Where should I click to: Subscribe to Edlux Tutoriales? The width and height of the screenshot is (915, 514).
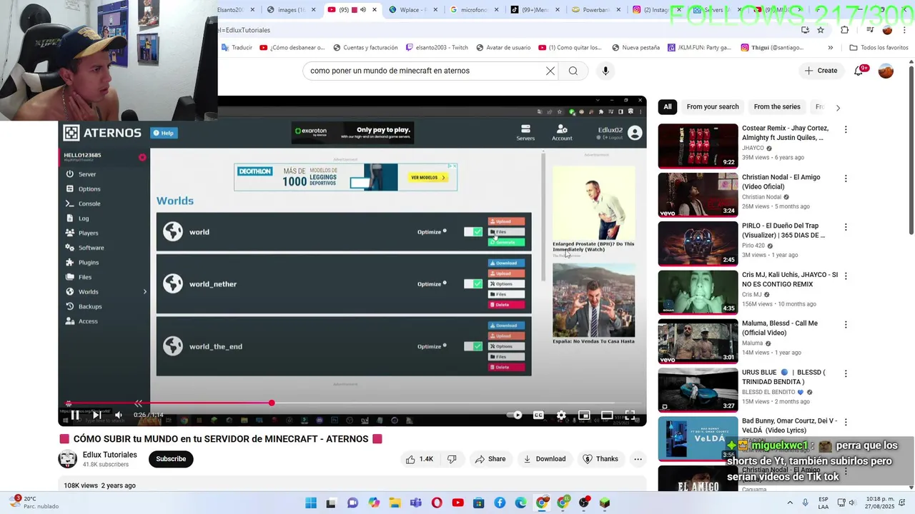pos(171,459)
